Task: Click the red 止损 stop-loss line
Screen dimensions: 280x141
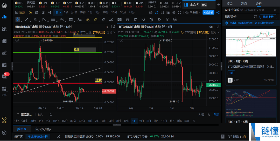Action: [58, 83]
